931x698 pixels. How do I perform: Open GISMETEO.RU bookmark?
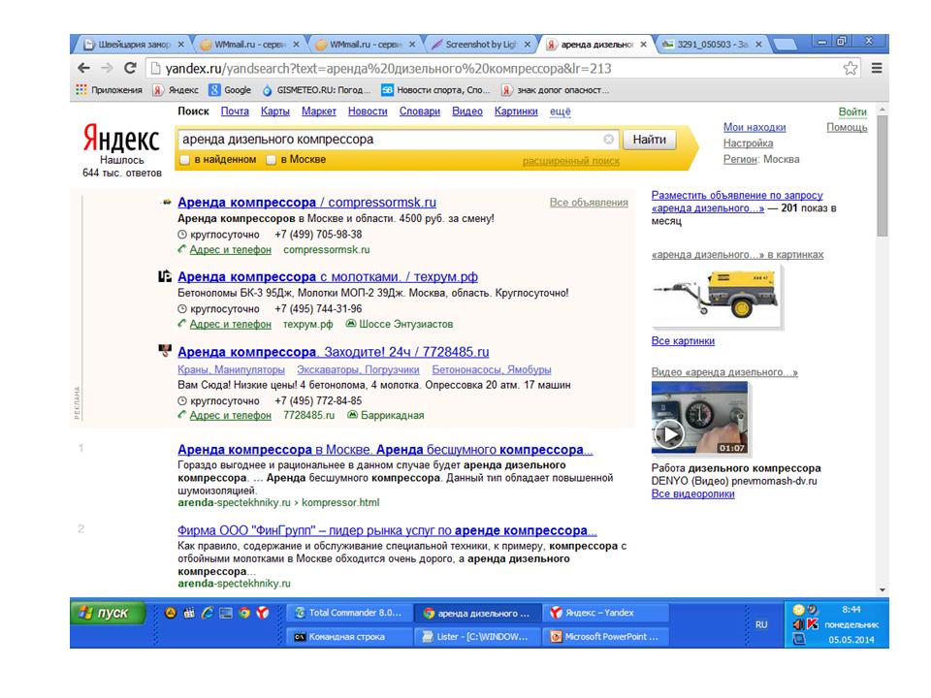click(316, 90)
